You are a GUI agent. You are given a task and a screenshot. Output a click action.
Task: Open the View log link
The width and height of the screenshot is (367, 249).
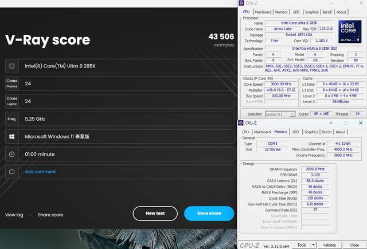pos(14,215)
